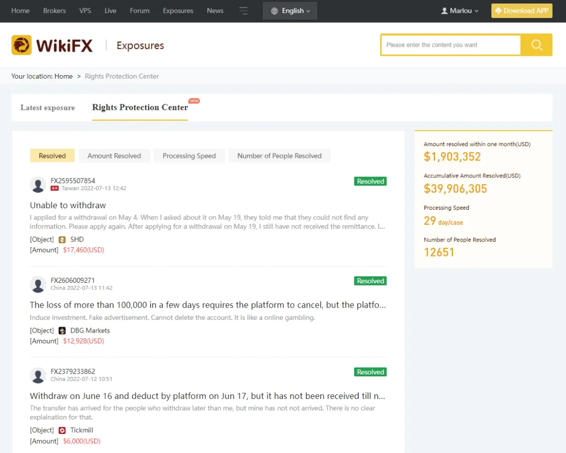
Task: Click the Home breadcrumb link
Action: [x=63, y=76]
